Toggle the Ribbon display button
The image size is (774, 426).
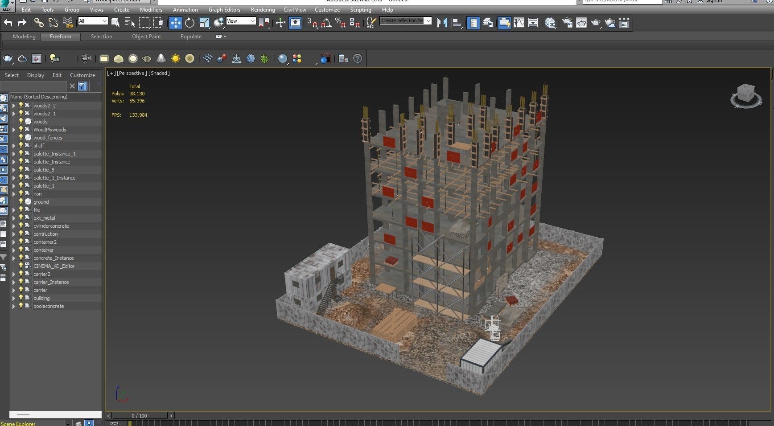tap(505, 23)
